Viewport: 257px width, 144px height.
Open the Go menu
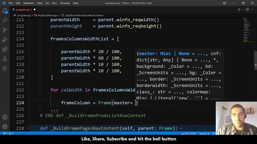pos(47,3)
